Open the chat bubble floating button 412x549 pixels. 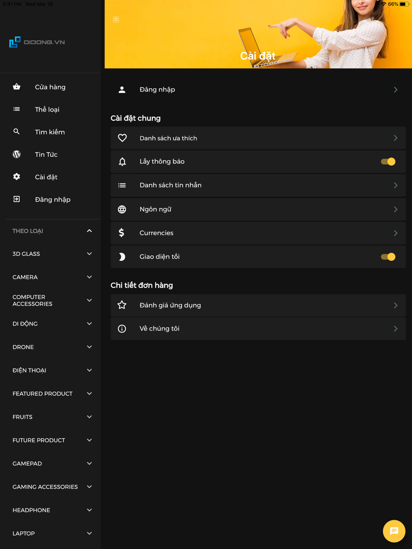pyautogui.click(x=394, y=531)
